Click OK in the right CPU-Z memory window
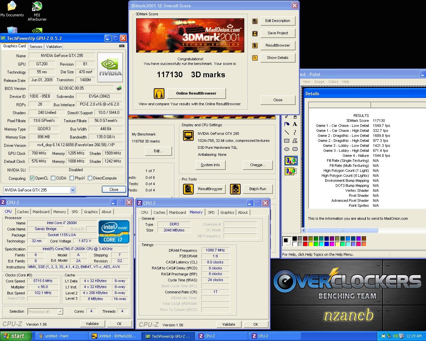 pos(256,324)
